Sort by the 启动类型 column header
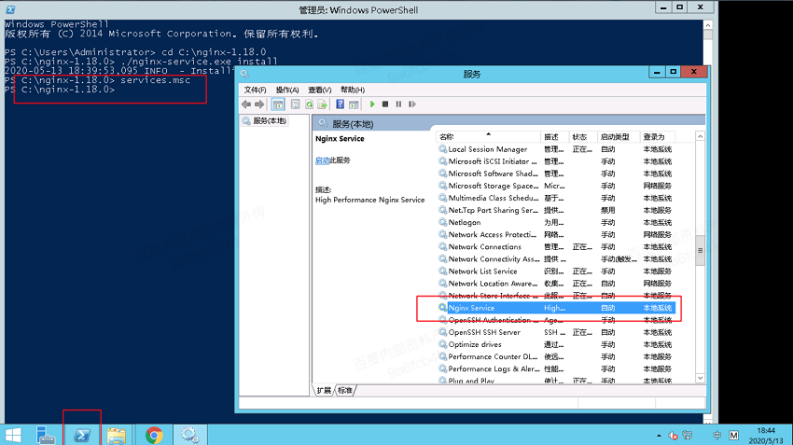Viewport: 793px width, 445px height. 618,136
